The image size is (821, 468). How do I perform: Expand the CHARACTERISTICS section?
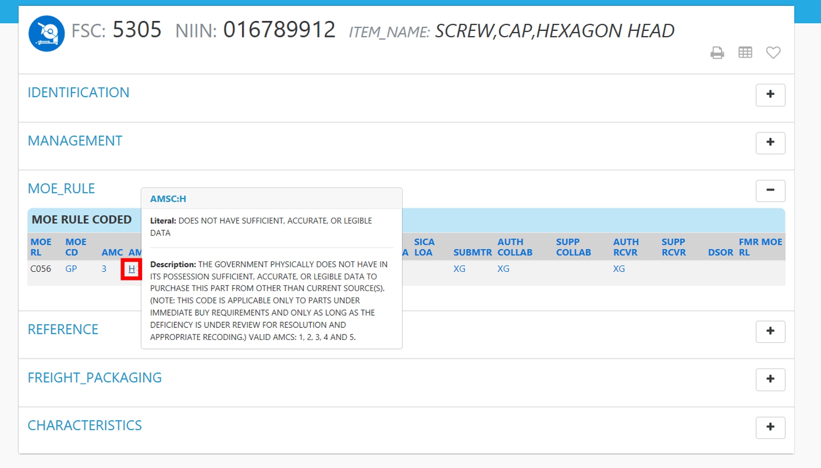point(770,427)
